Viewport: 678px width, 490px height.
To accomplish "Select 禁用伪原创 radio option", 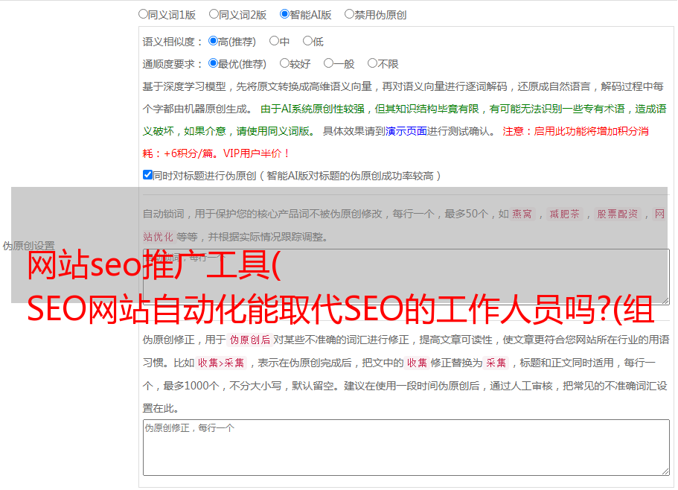I will (349, 14).
